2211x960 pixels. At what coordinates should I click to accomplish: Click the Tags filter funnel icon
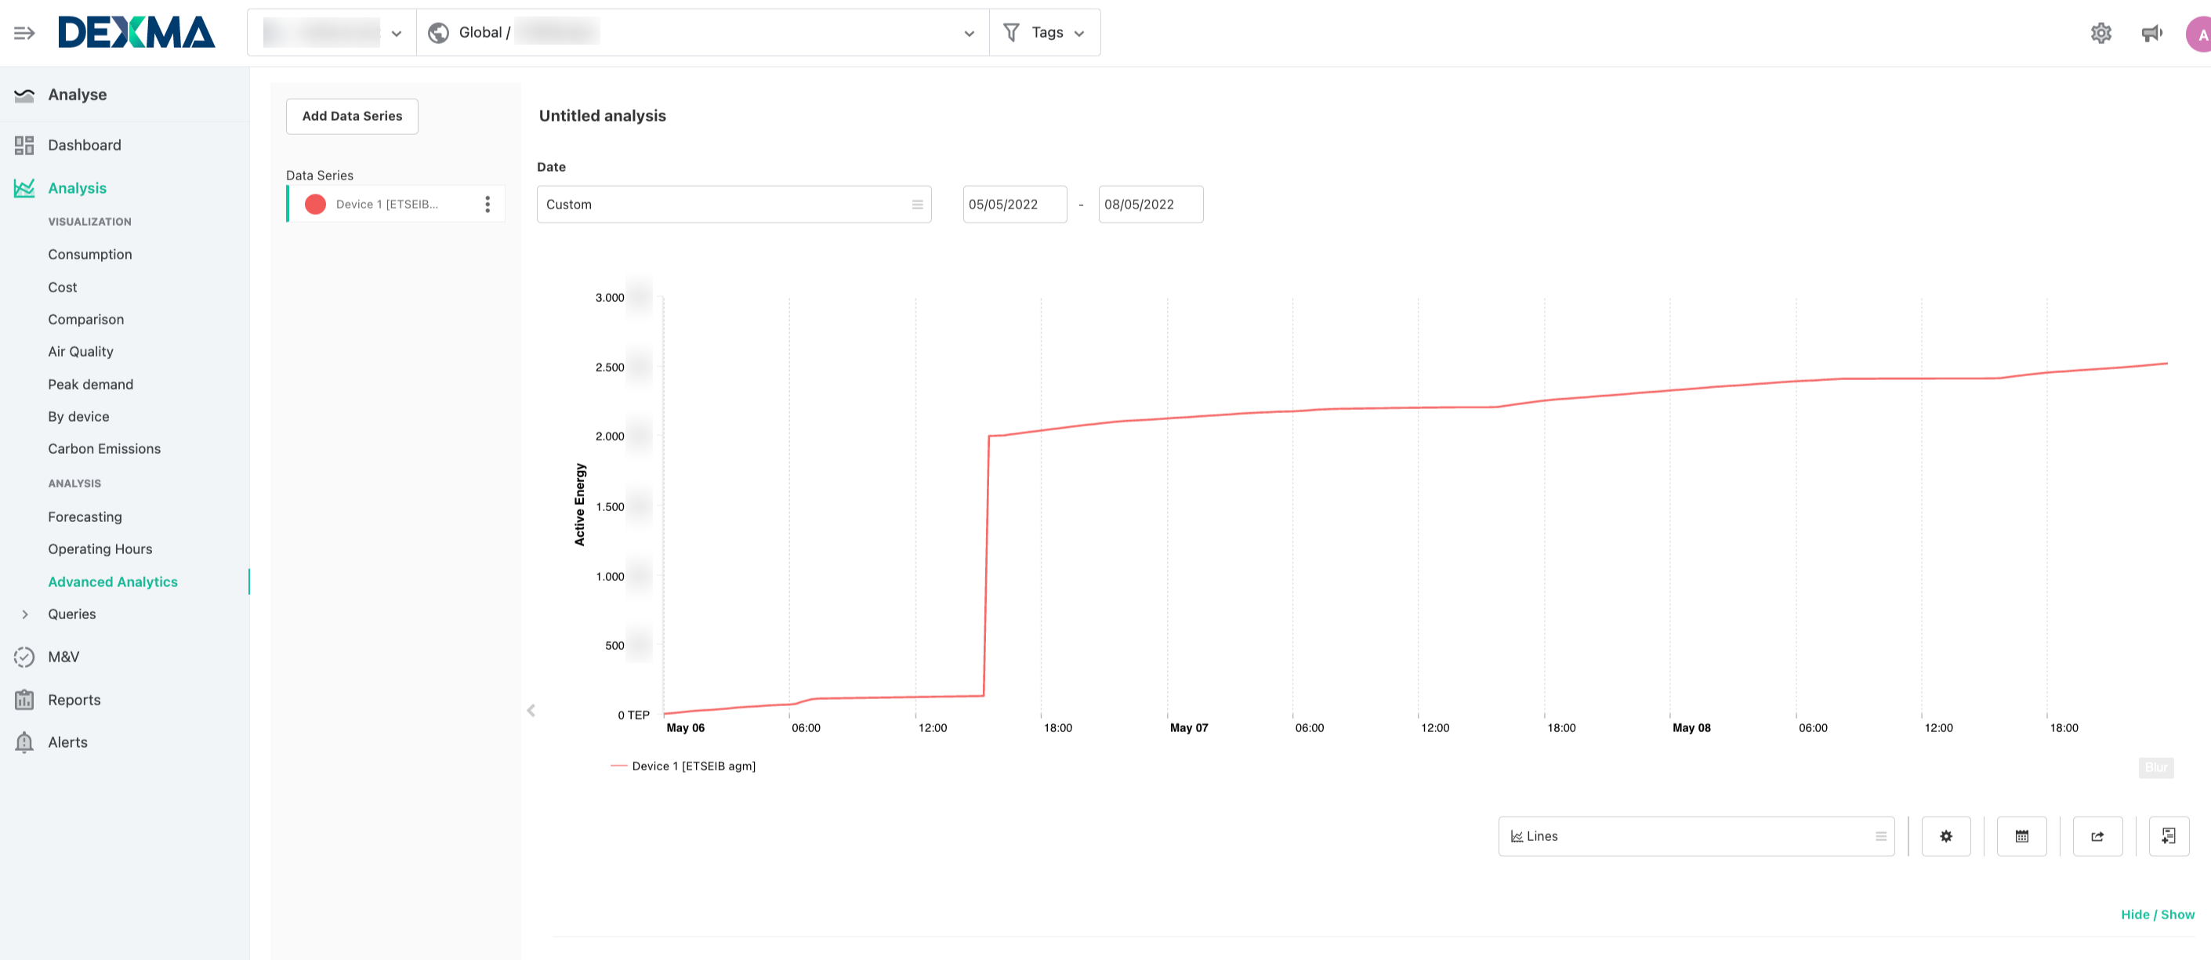click(1012, 33)
